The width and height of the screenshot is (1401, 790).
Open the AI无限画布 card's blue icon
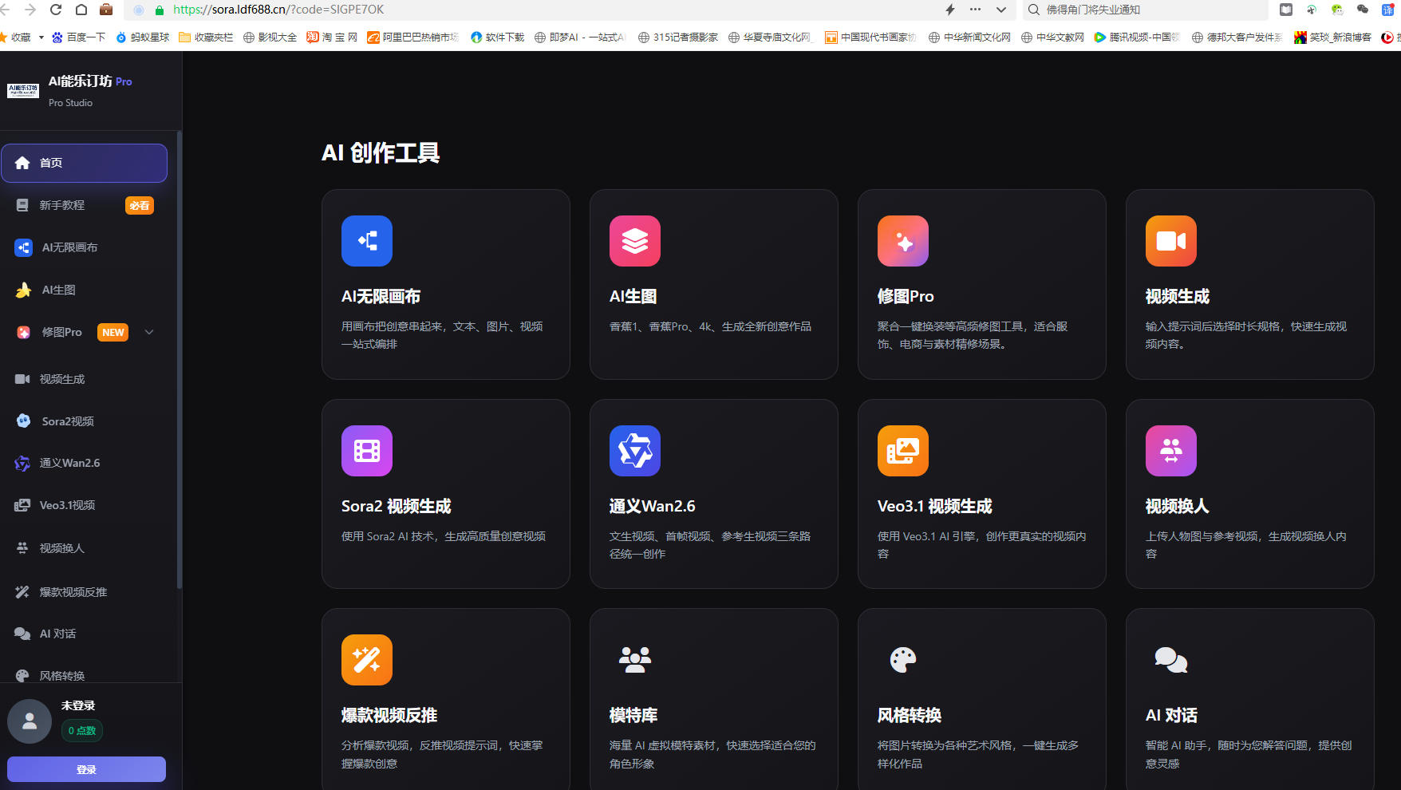coord(367,241)
